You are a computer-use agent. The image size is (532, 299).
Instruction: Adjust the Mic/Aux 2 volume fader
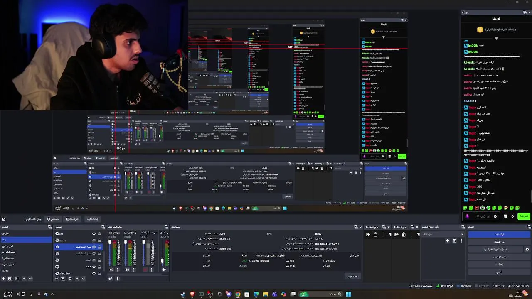[x=125, y=242]
